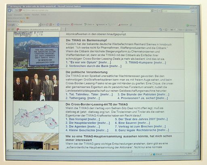Screen dimensions: 207x165
Task: Open "5. Der 'Deal des Jahres 2001'" link
Action: pyautogui.click(x=142, y=119)
